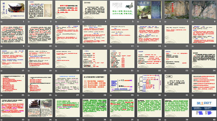Click the animation star icon under slide 23

(x=165, y=71)
